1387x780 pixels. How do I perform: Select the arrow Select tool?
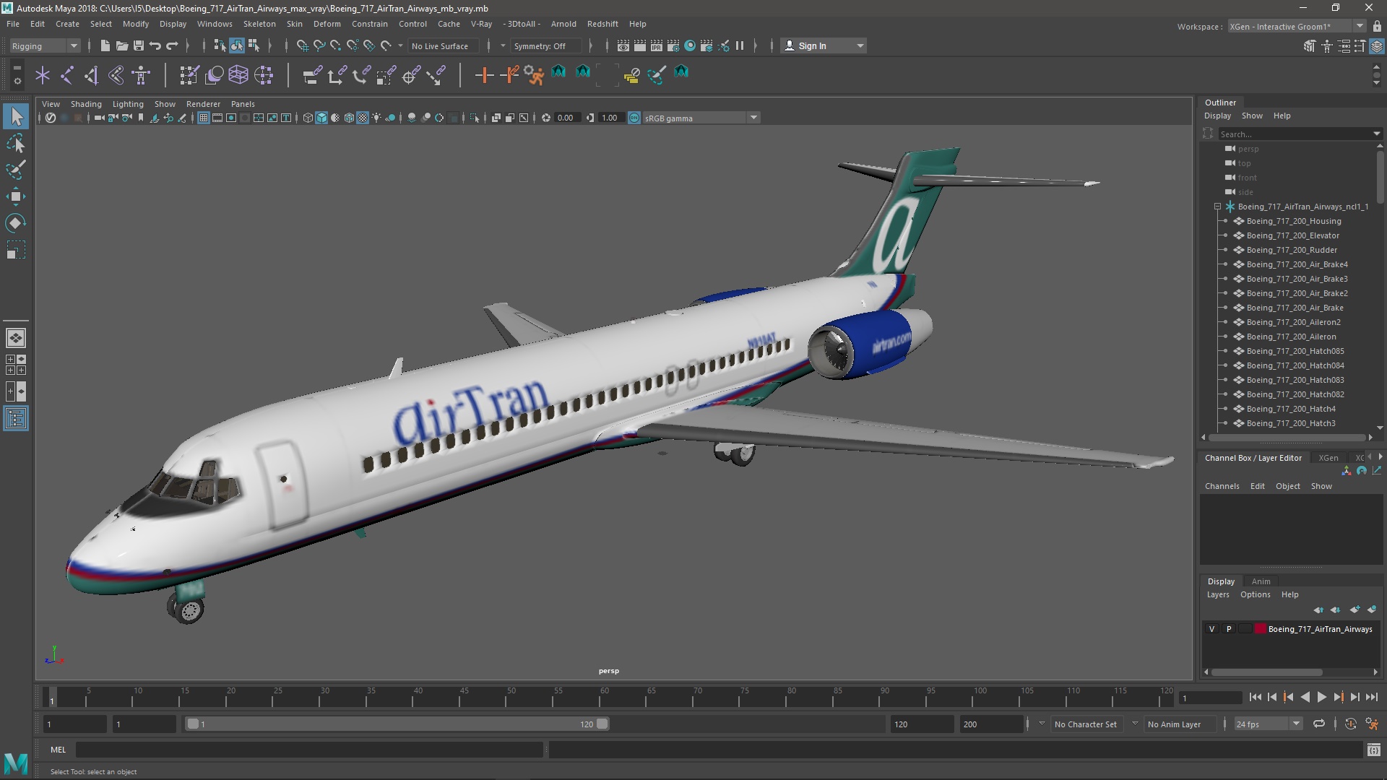click(16, 116)
